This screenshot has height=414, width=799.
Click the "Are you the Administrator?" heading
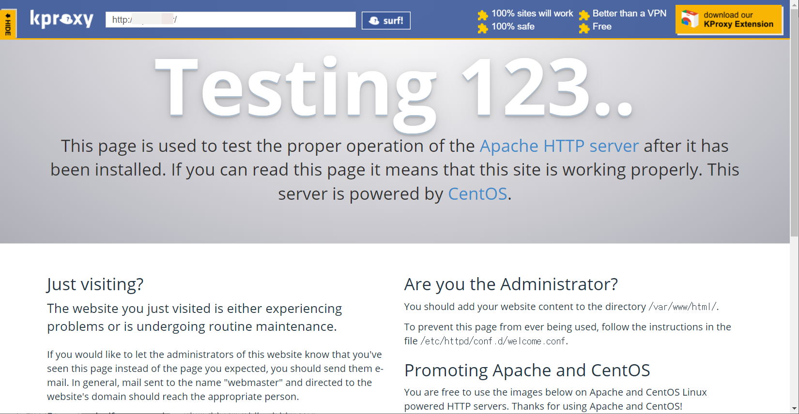pyautogui.click(x=511, y=284)
